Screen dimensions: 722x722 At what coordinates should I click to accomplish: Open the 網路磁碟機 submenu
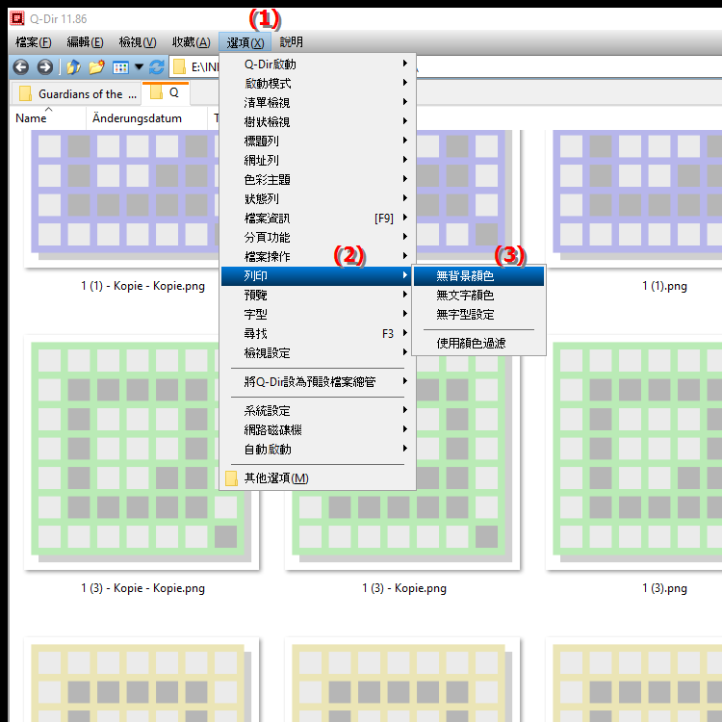coord(318,429)
